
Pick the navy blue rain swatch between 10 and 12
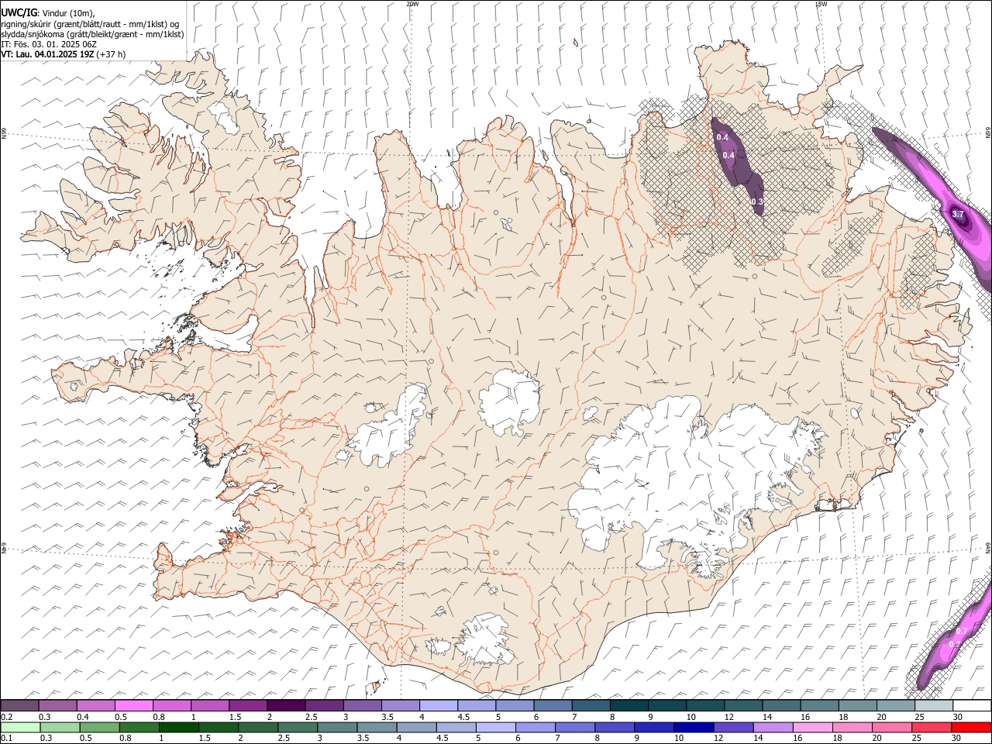[x=694, y=727]
